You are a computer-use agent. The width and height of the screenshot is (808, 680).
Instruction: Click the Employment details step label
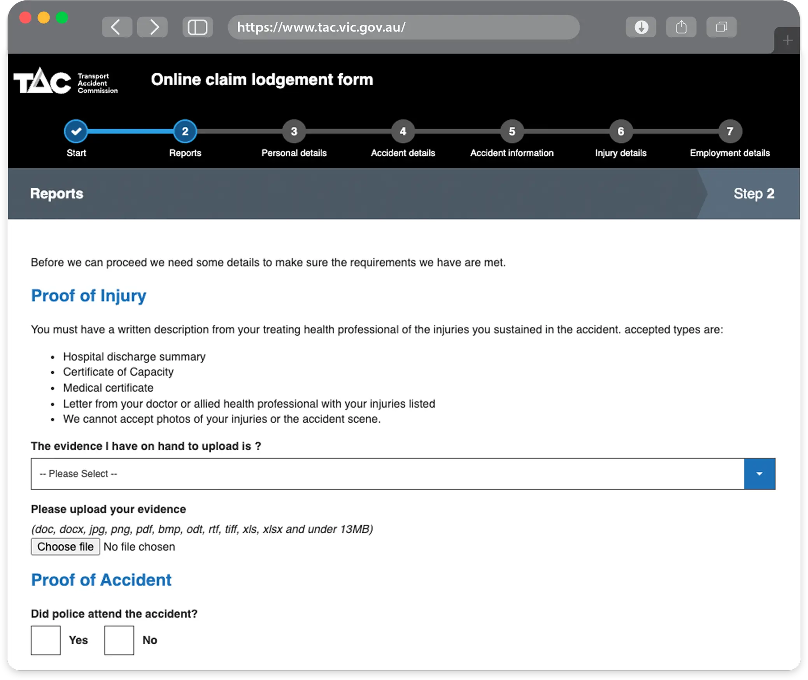click(730, 152)
